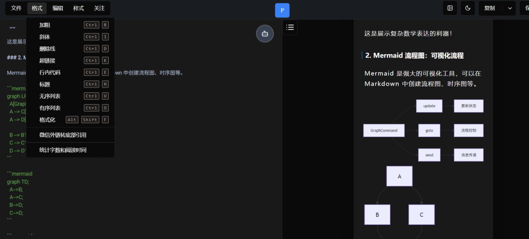
Task: Click the update node in flowchart
Action: pyautogui.click(x=429, y=106)
